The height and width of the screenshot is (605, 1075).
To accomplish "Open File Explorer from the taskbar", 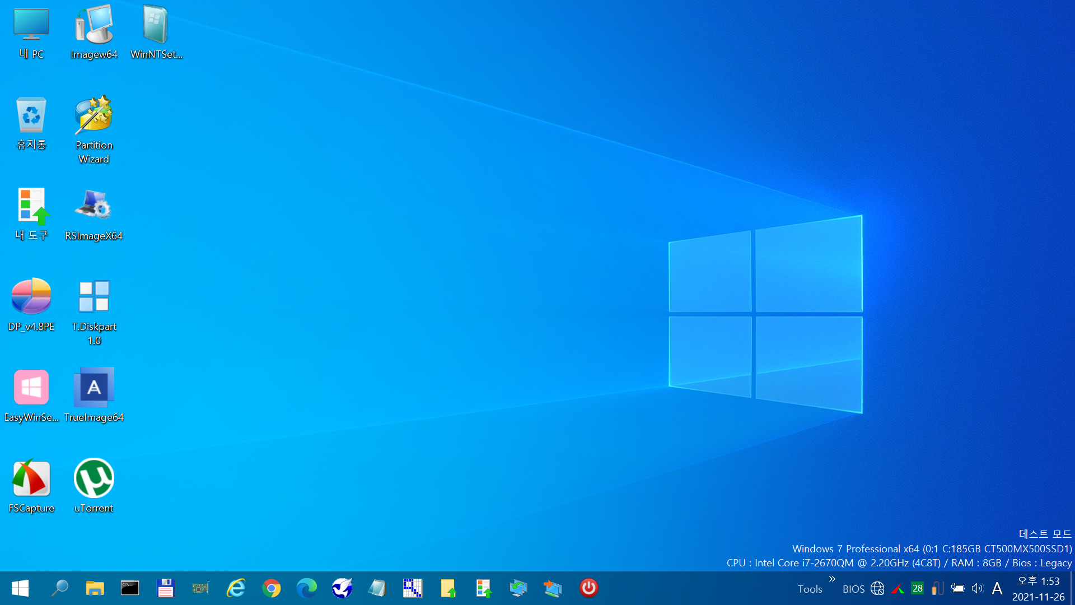I will tap(95, 588).
